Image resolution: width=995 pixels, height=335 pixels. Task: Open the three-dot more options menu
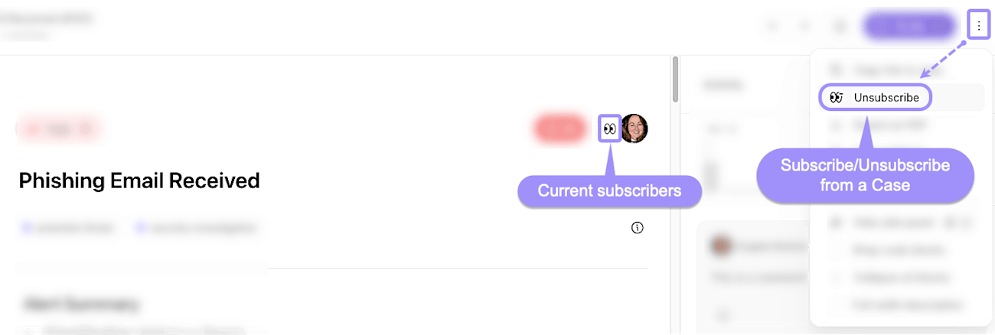979,26
